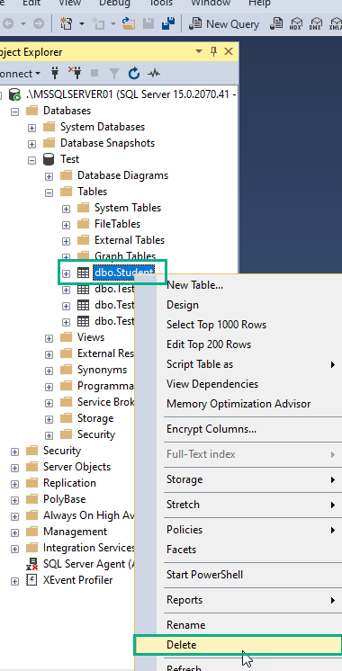Image resolution: width=342 pixels, height=671 pixels.
Task: Open the Object Explorer window position dropdown arrow
Action: coord(199,52)
